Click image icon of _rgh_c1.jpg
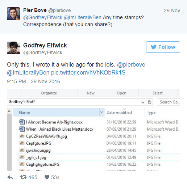Viewport: 187px width, 186px height. 22,157
